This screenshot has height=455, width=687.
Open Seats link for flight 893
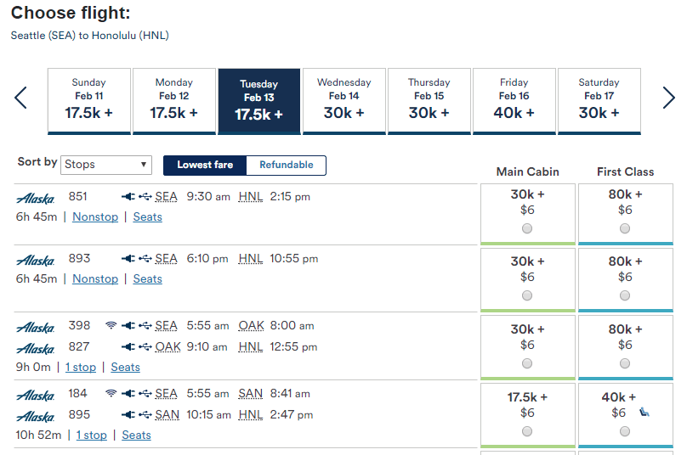147,279
